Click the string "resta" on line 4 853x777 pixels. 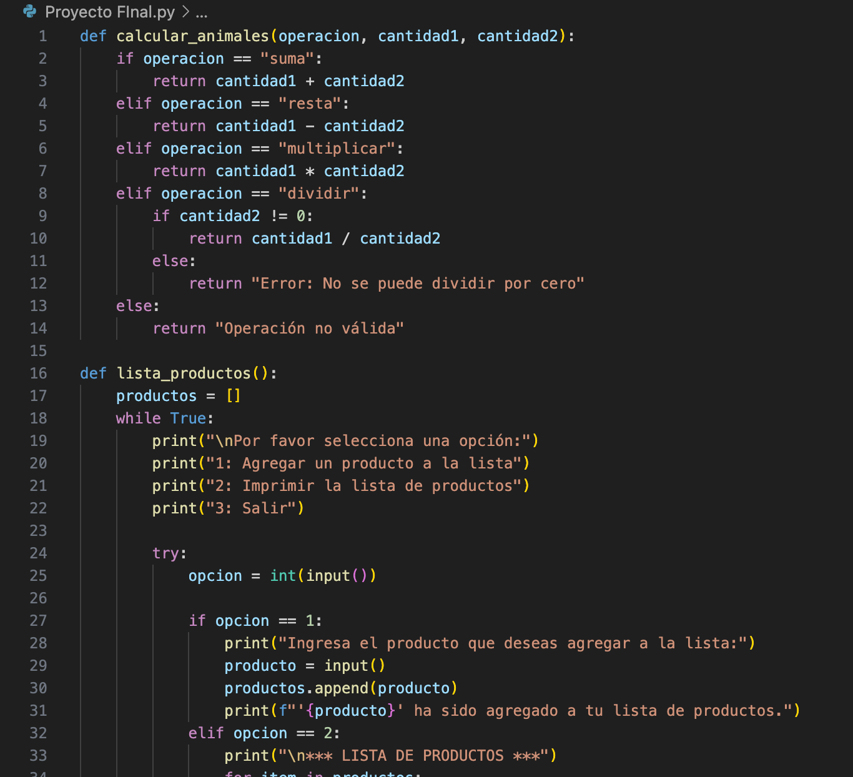click(x=310, y=104)
